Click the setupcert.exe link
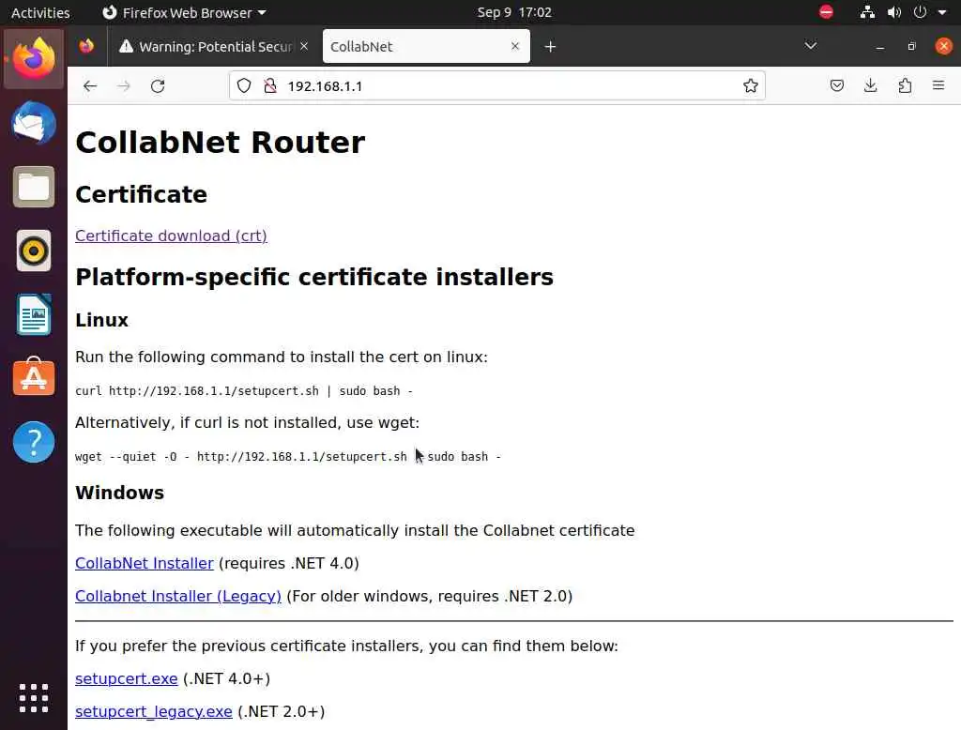Screen dimensions: 961x730 click(127, 679)
